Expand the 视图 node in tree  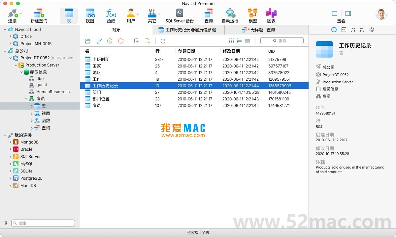pyautogui.click(x=32, y=113)
